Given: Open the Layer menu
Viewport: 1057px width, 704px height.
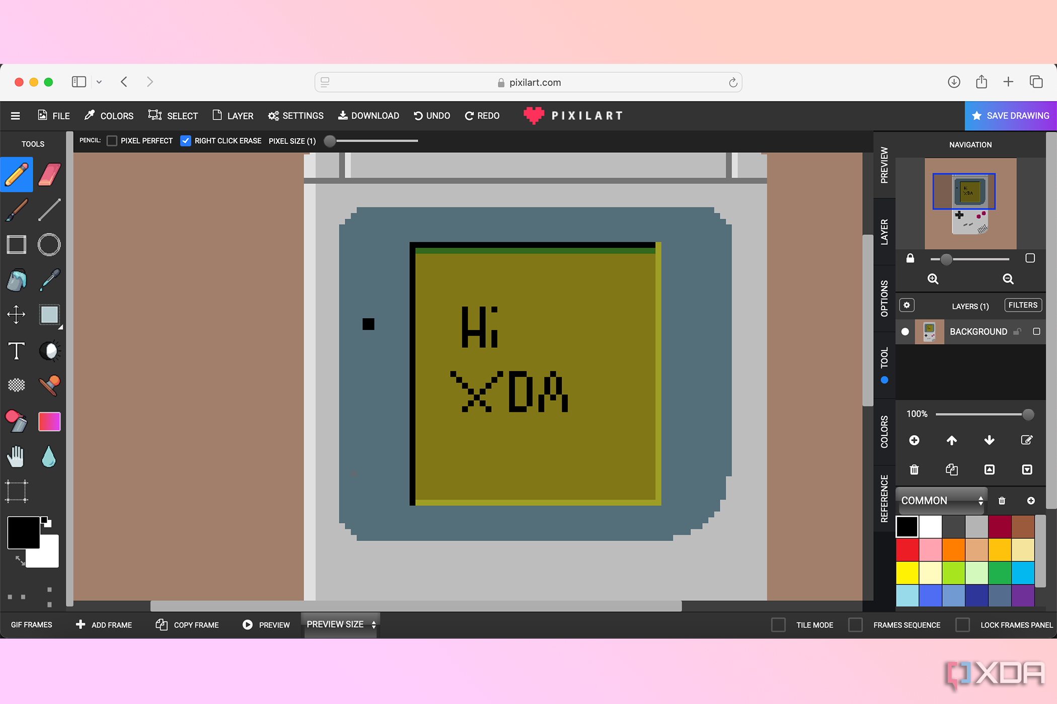Looking at the screenshot, I should [x=233, y=116].
